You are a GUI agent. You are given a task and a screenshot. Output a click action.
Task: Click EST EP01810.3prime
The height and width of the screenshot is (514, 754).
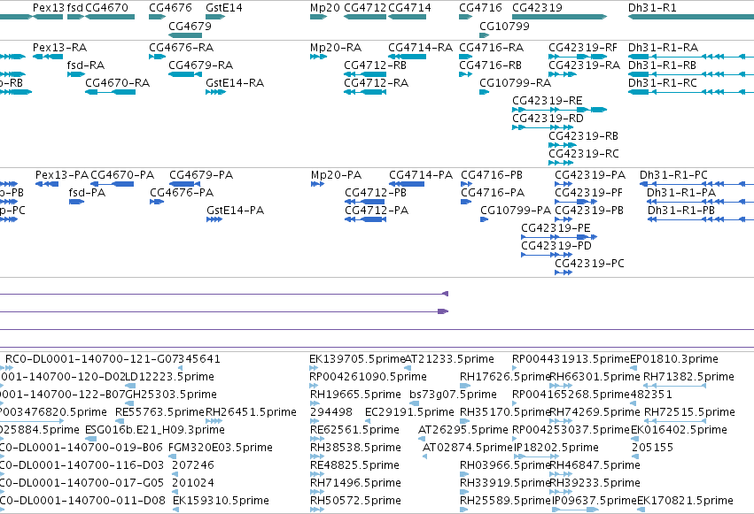(x=674, y=359)
